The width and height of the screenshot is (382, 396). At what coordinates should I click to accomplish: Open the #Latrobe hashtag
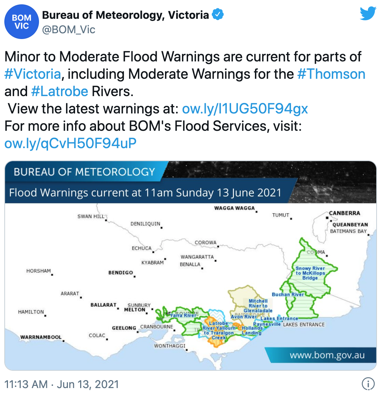(x=60, y=91)
